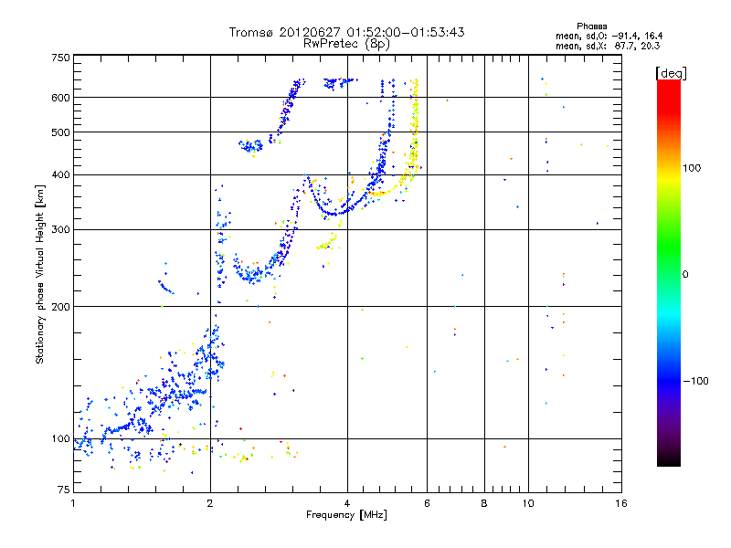
Task: Click the "100" tick on the height axis
Action: (60, 439)
